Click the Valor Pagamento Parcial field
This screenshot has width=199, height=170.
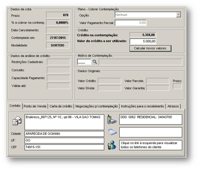(x=131, y=23)
